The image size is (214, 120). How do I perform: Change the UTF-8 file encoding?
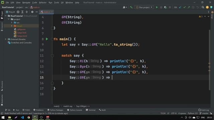174,113
